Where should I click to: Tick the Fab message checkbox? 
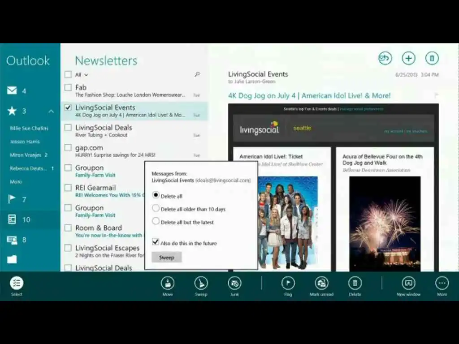pyautogui.click(x=68, y=87)
